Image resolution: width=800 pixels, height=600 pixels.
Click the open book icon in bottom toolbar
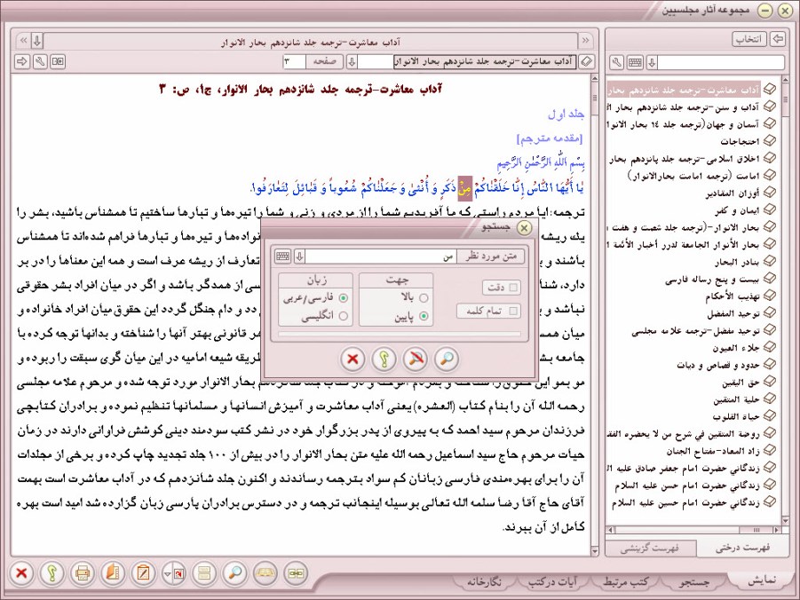[265, 573]
